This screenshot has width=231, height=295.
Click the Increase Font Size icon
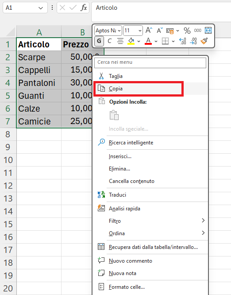(x=149, y=30)
